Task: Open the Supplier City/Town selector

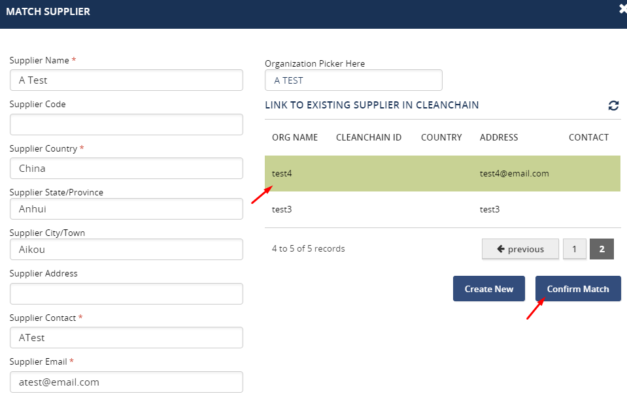Action: pyautogui.click(x=126, y=250)
